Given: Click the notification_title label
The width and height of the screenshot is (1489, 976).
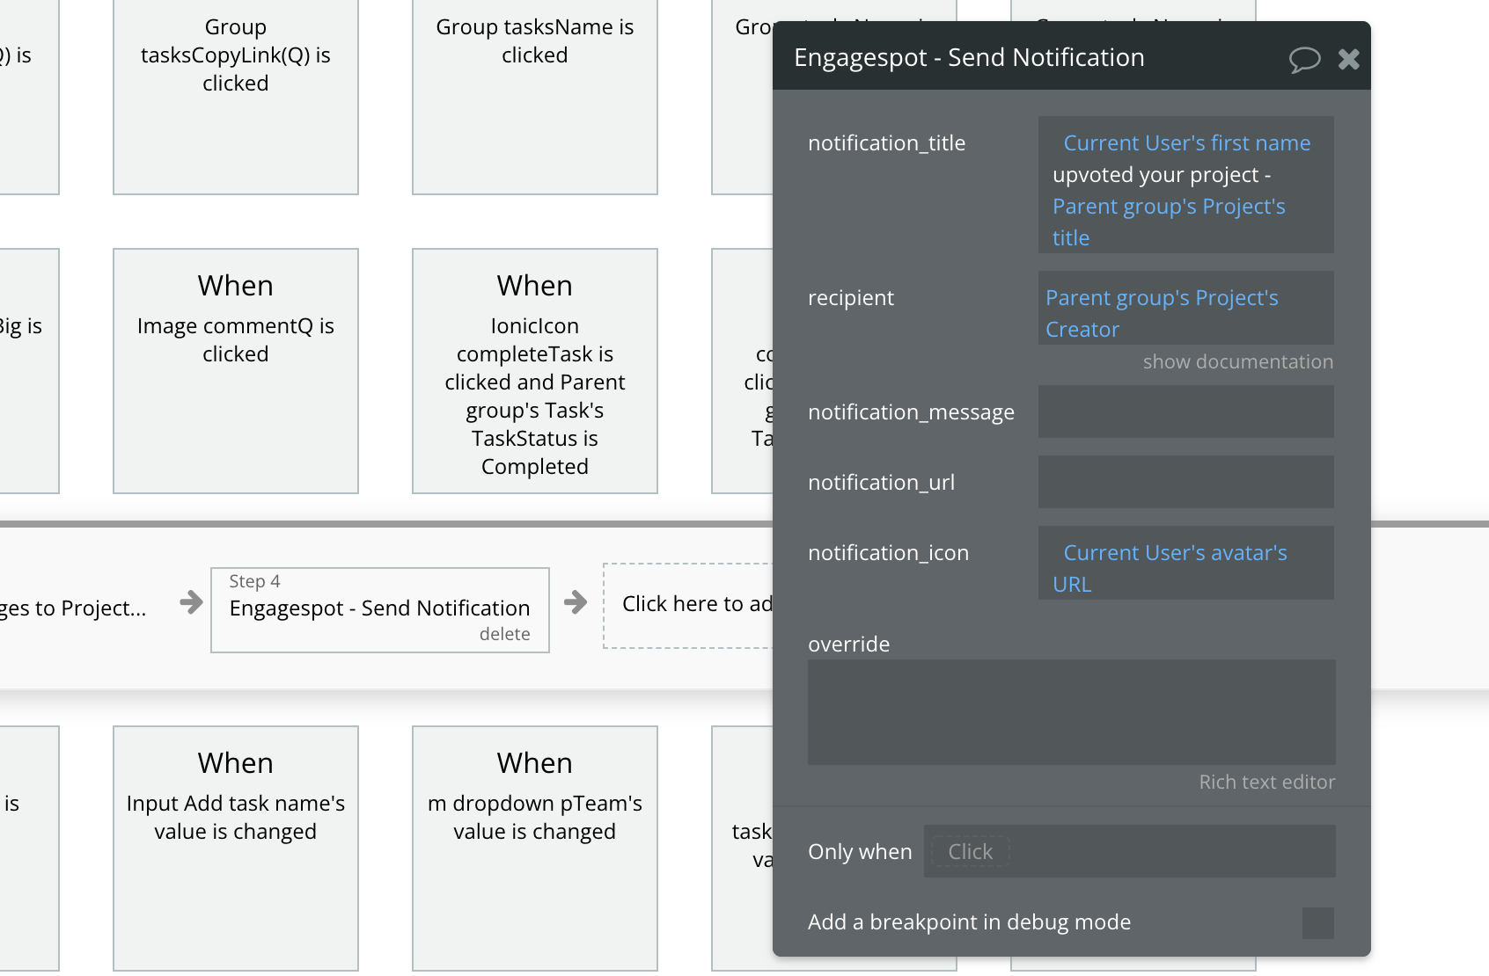Looking at the screenshot, I should pos(886,142).
